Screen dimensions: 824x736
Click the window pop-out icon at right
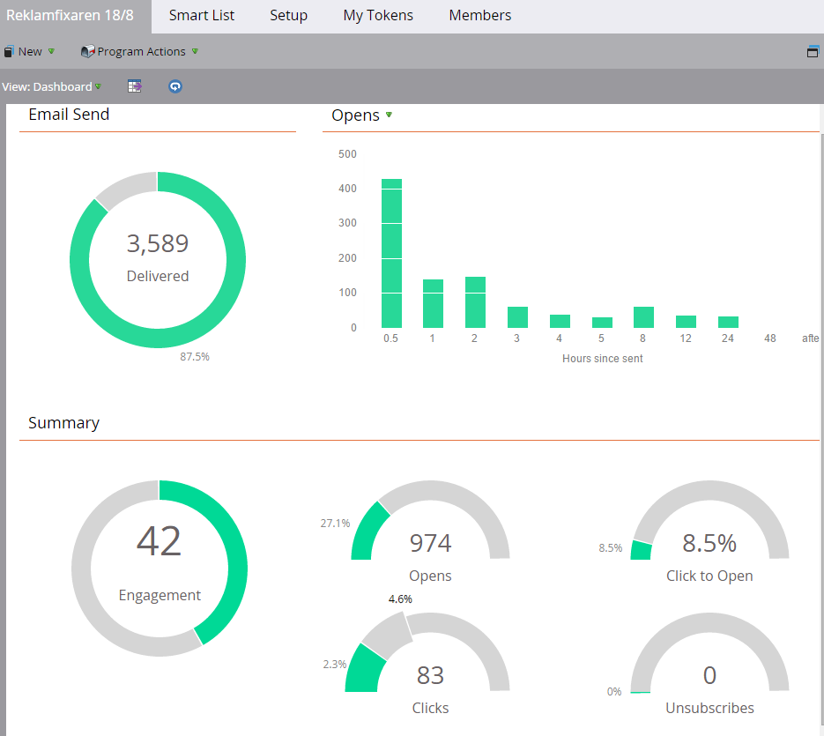(x=813, y=52)
